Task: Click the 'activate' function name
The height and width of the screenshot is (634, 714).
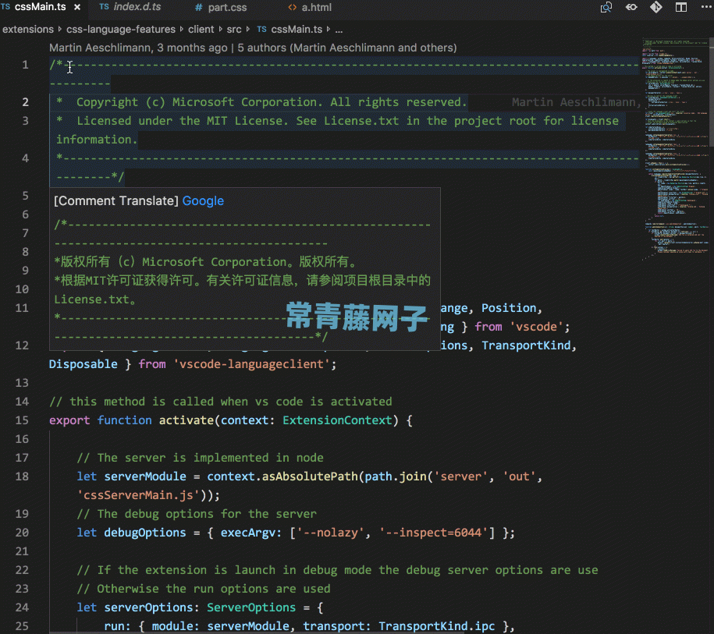Action: click(x=186, y=420)
